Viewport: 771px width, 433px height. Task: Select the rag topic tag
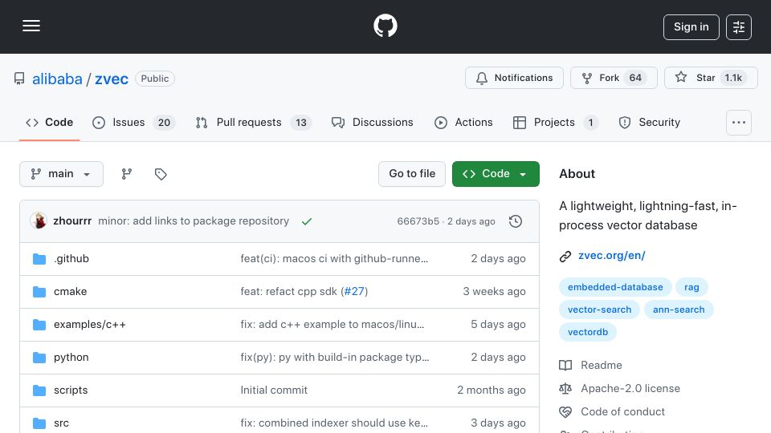(691, 287)
